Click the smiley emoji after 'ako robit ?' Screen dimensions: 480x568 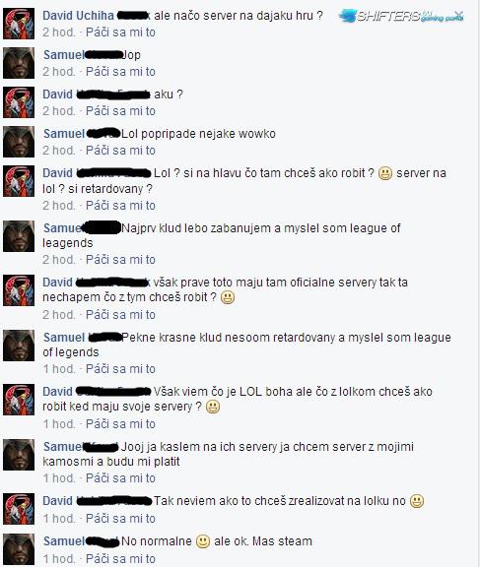coord(385,173)
